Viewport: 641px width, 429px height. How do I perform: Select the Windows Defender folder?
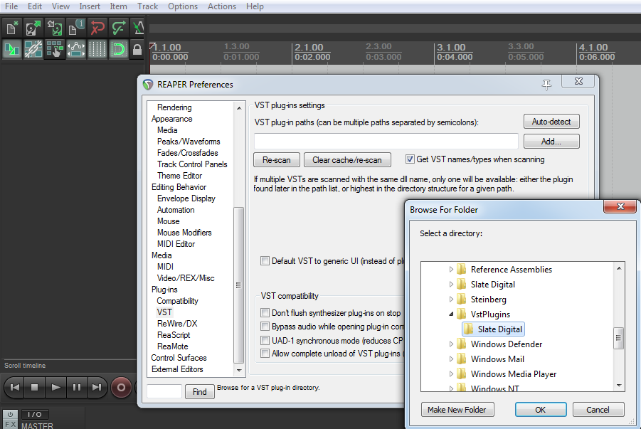click(x=507, y=344)
